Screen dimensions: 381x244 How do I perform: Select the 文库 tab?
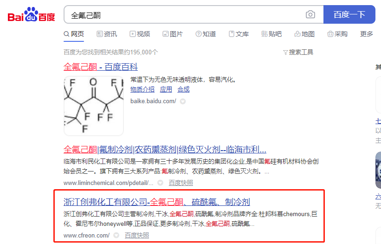(239, 34)
